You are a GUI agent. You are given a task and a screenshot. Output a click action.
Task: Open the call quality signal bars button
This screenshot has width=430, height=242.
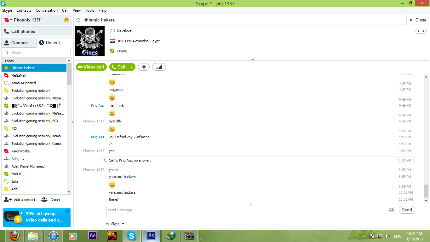coord(159,67)
